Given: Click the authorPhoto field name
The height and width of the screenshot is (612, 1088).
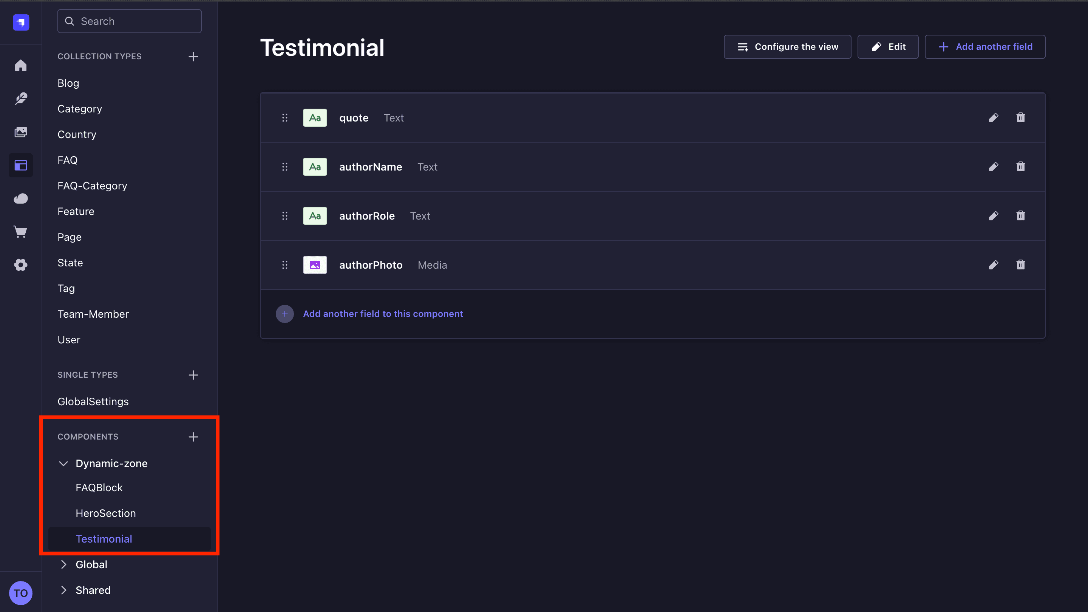Looking at the screenshot, I should (x=371, y=265).
